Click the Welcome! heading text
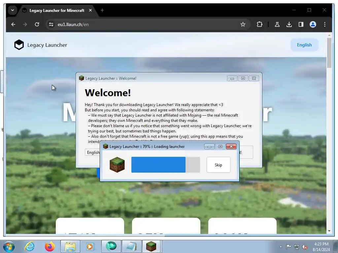The width and height of the screenshot is (338, 253). [x=108, y=93]
